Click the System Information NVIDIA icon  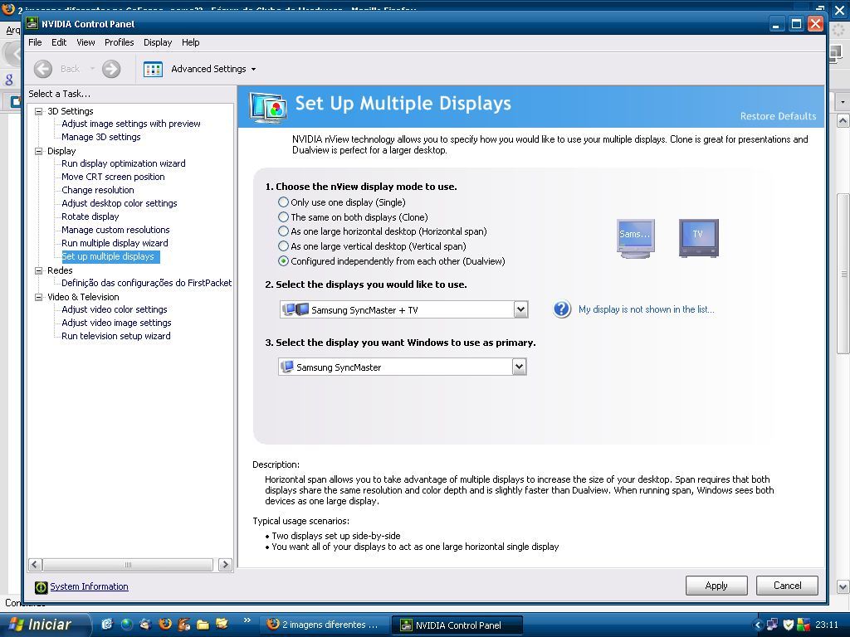tap(41, 586)
